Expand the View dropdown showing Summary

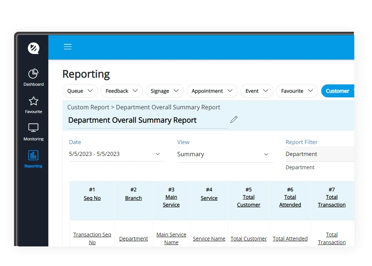pyautogui.click(x=224, y=154)
